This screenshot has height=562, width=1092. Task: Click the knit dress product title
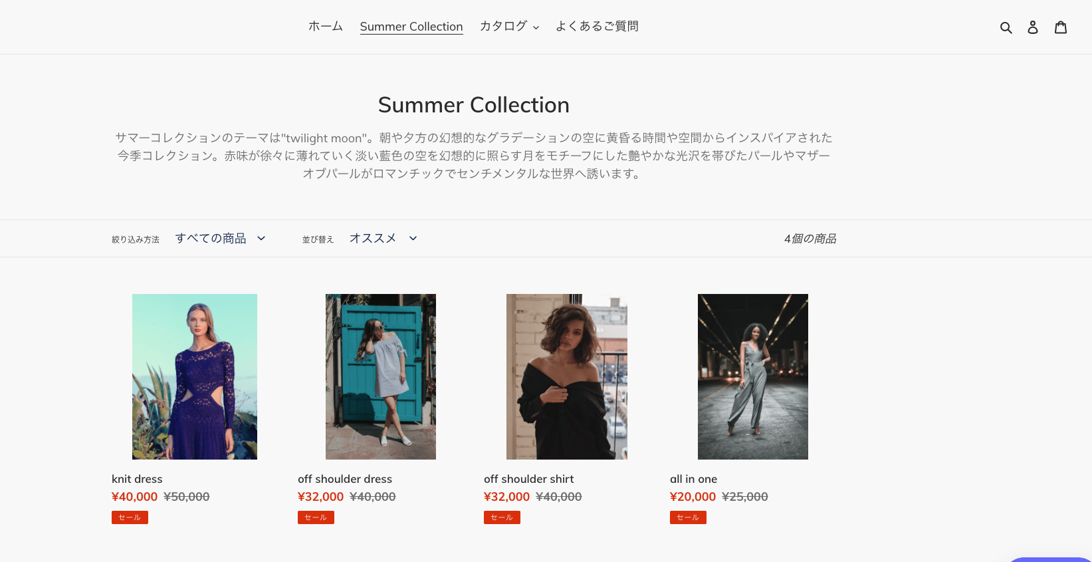pos(137,479)
